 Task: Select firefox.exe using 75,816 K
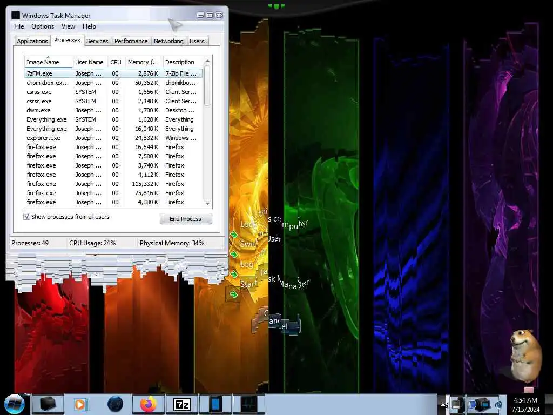tap(113, 193)
